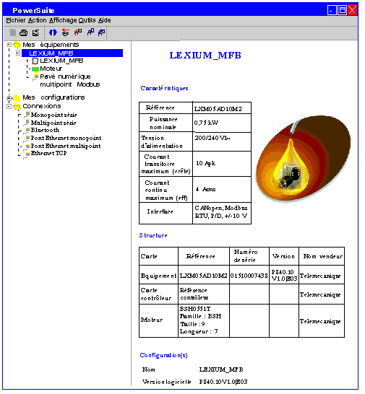The image size is (365, 394).
Task: Open the Affichage menu
Action: 63,21
